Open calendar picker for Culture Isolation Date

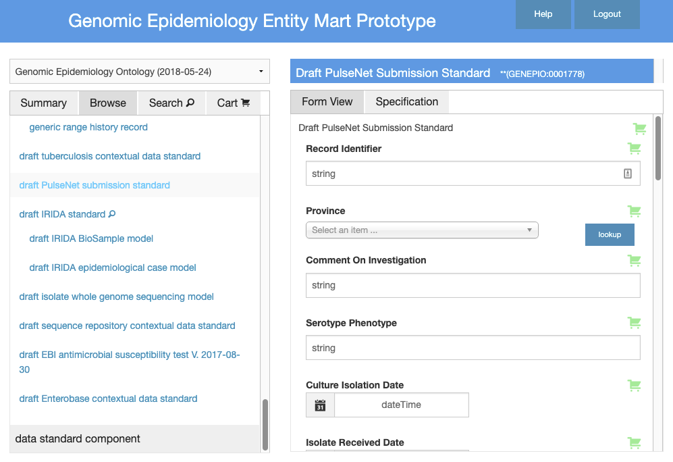pos(321,405)
